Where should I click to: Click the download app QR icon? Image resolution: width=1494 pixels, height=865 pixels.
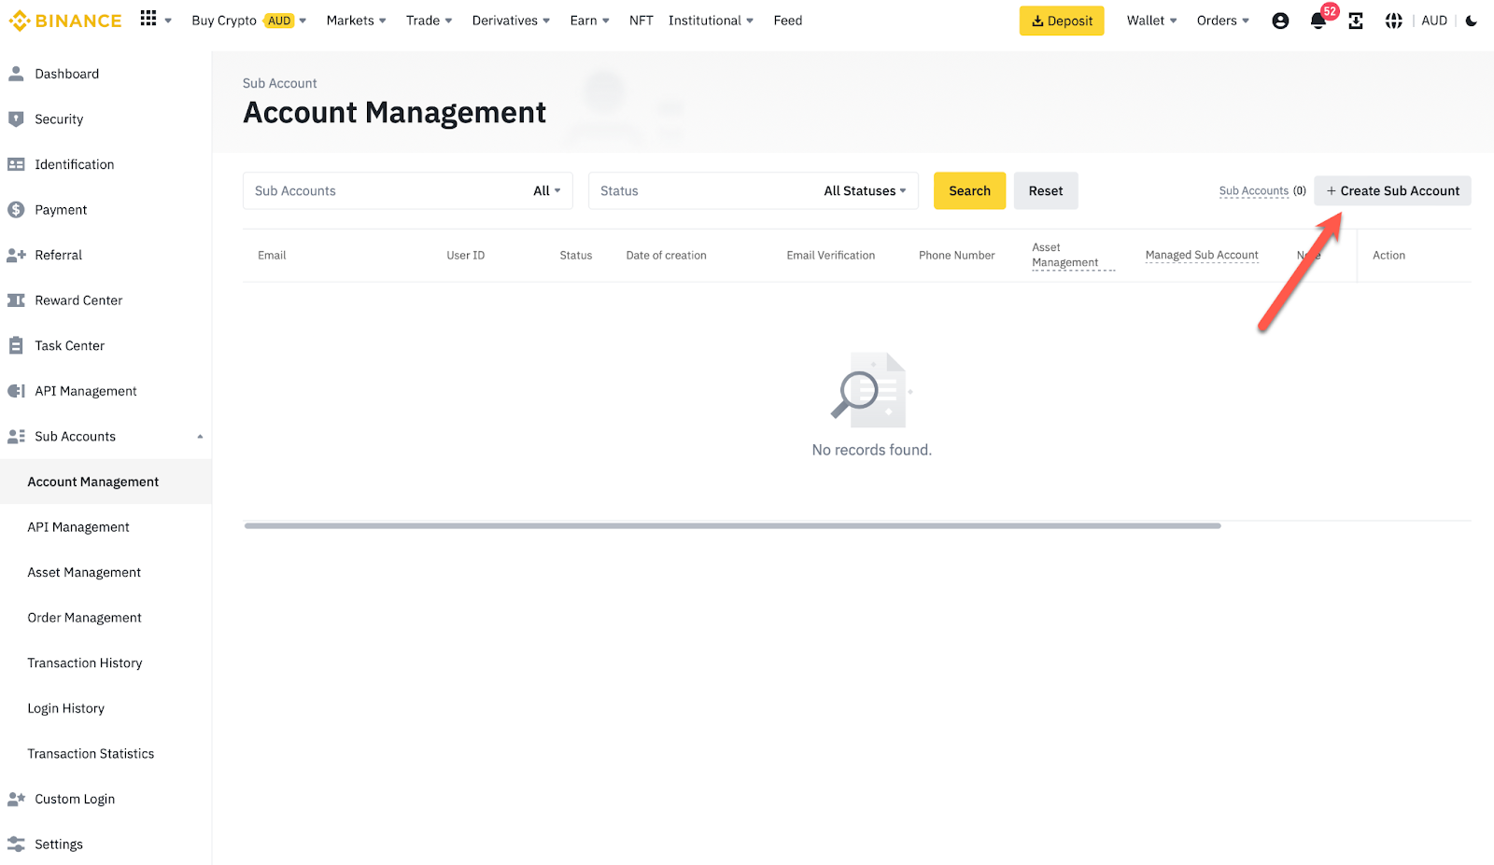[1356, 21]
